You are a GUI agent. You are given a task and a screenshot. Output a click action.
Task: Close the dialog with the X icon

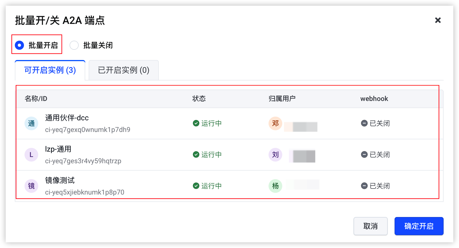tap(438, 20)
